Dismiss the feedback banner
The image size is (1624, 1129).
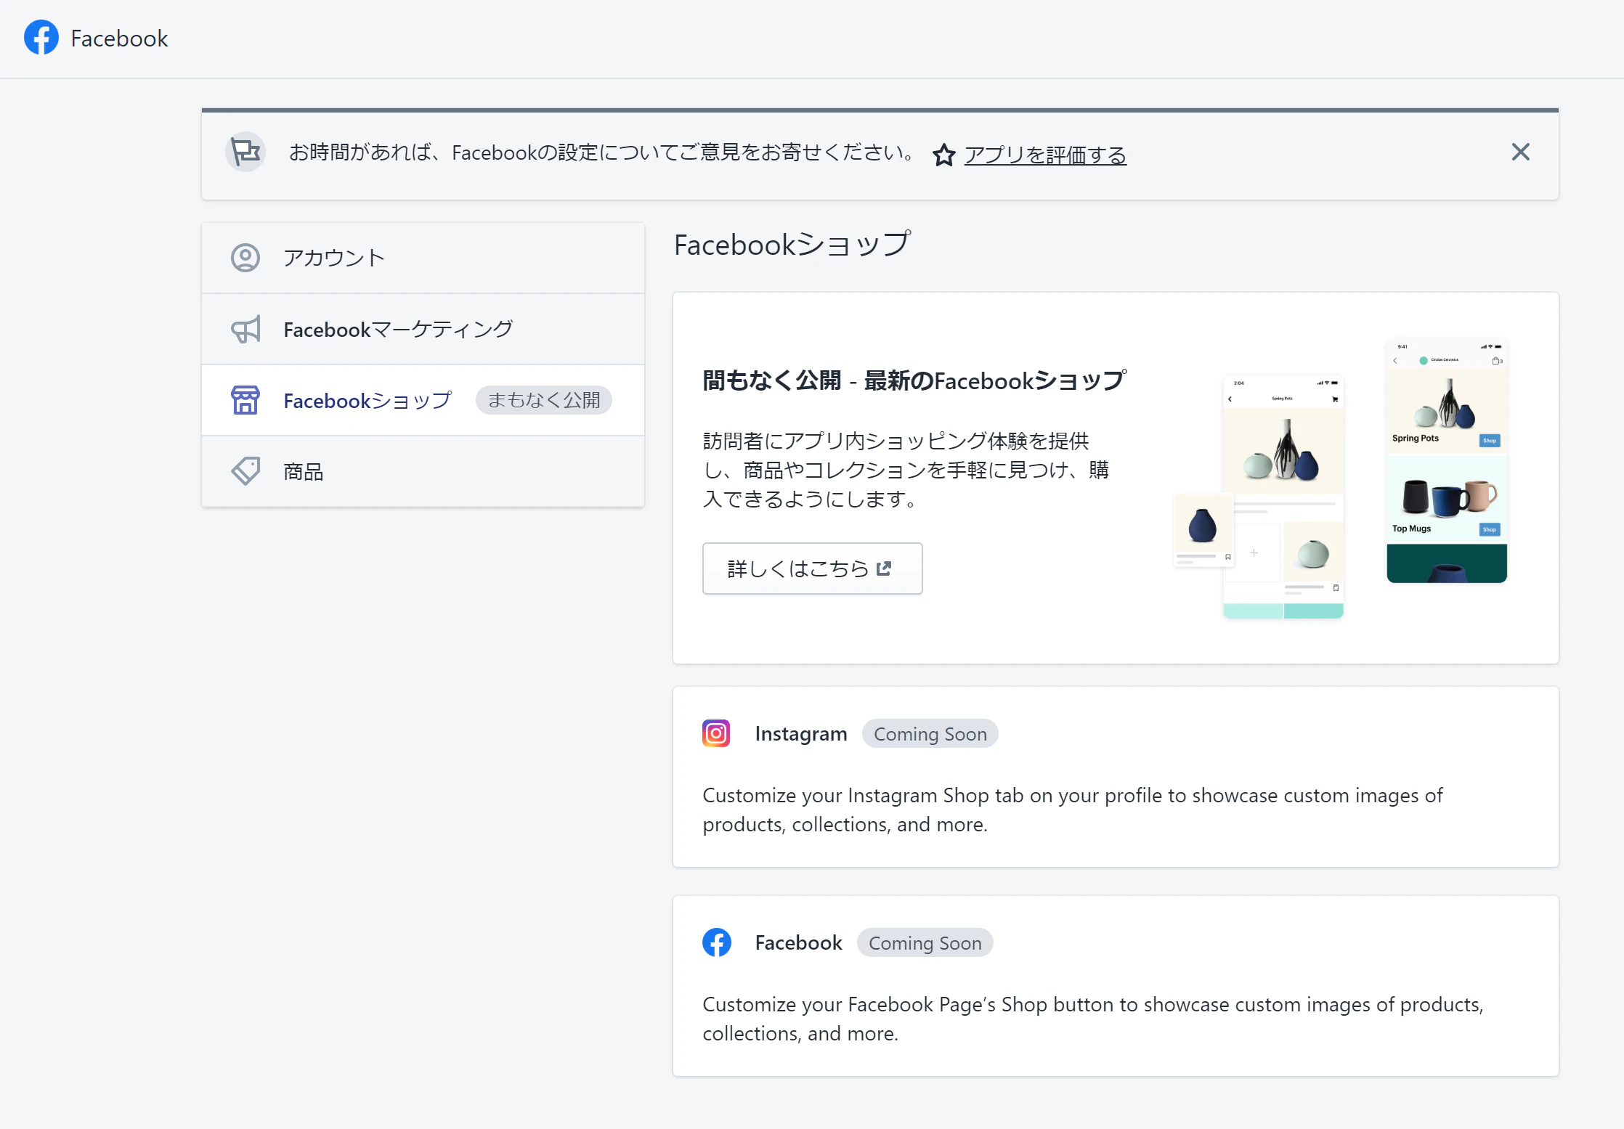(1520, 152)
